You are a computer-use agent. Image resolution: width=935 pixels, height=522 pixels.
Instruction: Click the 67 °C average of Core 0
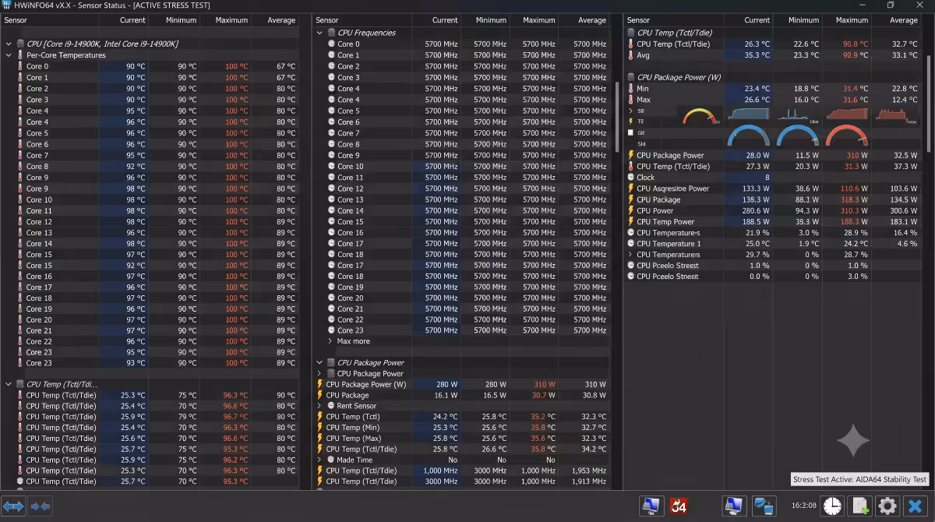285,66
